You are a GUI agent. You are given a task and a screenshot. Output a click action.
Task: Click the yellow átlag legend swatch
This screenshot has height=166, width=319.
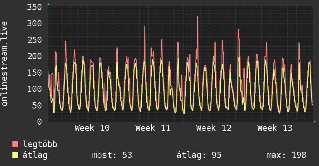[15, 155]
